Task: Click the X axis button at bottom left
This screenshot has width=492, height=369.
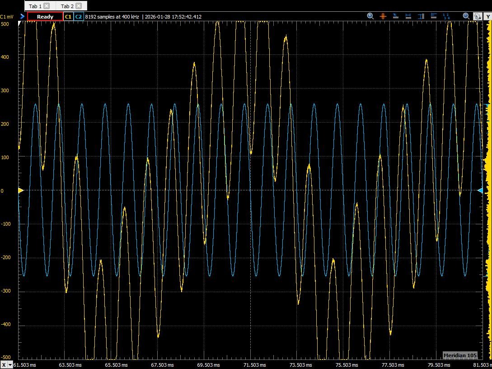Action: [x=4, y=365]
